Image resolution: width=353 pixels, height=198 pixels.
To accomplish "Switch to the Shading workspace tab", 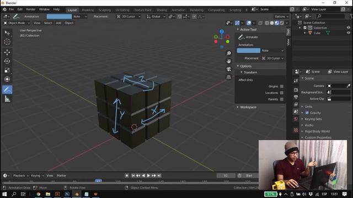I will 162,10.
